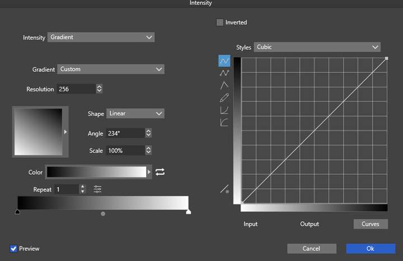This screenshot has width=403, height=261.
Task: Click the Angle stepper arrows
Action: pos(148,133)
